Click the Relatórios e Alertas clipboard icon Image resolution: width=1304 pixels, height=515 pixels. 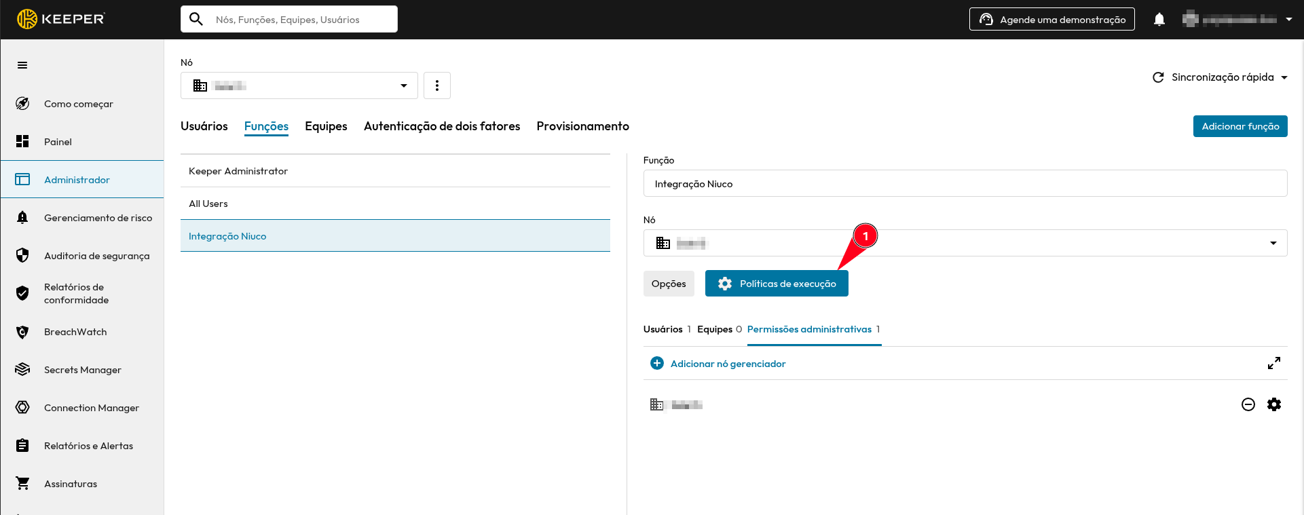(22, 445)
